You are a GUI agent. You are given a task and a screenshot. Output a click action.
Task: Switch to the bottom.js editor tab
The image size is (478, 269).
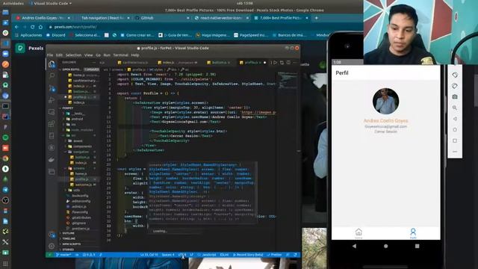pyautogui.click(x=219, y=63)
